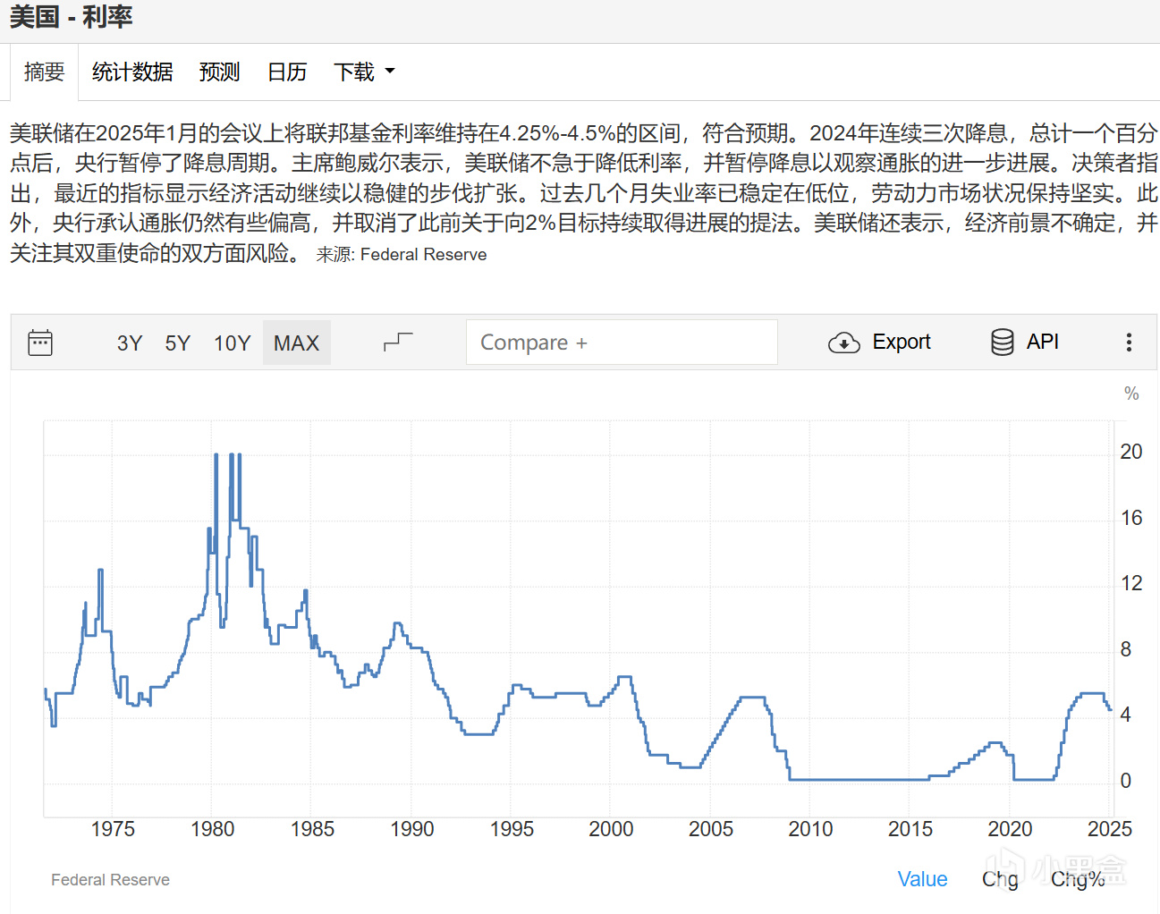Open the calendar date range picker

[40, 343]
